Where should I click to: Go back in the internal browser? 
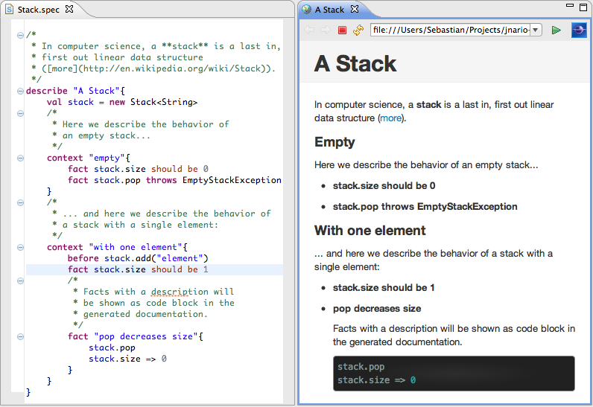pyautogui.click(x=309, y=30)
